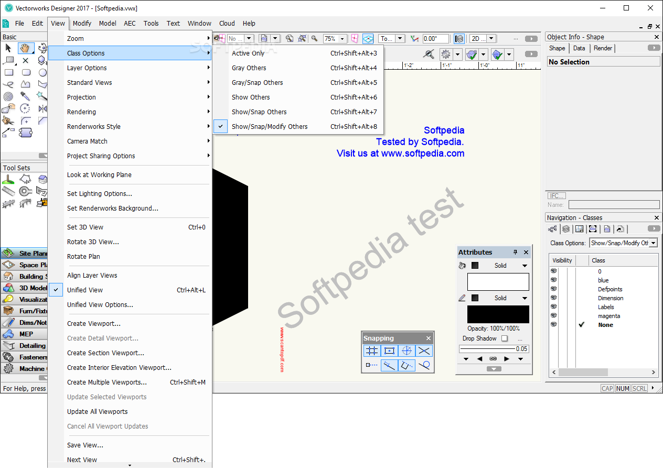663x471 pixels.
Task: Choose the Rounded Rectangle tool
Action: tap(25, 72)
